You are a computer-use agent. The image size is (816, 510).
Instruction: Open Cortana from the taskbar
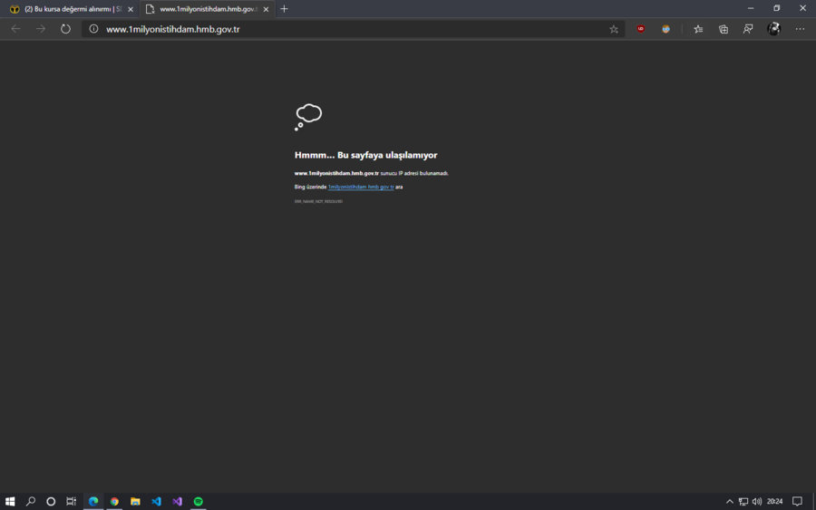[x=51, y=501]
